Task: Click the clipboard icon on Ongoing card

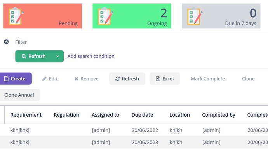Action: [x=106, y=16]
